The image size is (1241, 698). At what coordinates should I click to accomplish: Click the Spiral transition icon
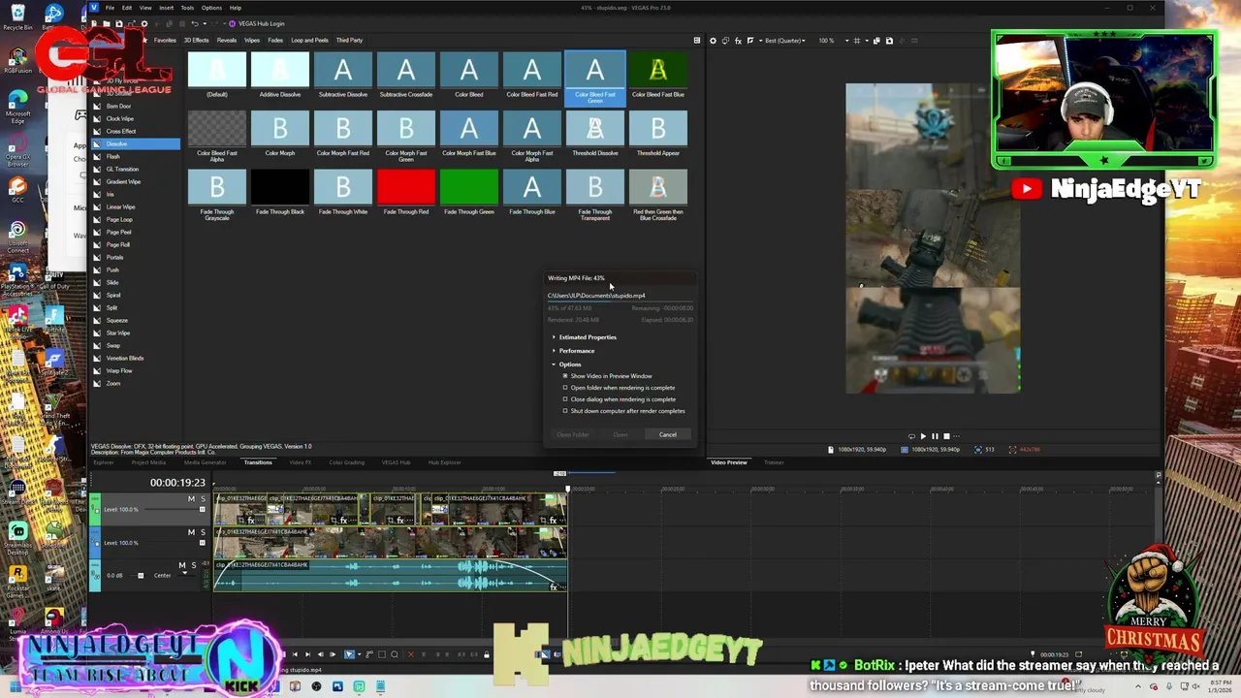pyautogui.click(x=97, y=295)
